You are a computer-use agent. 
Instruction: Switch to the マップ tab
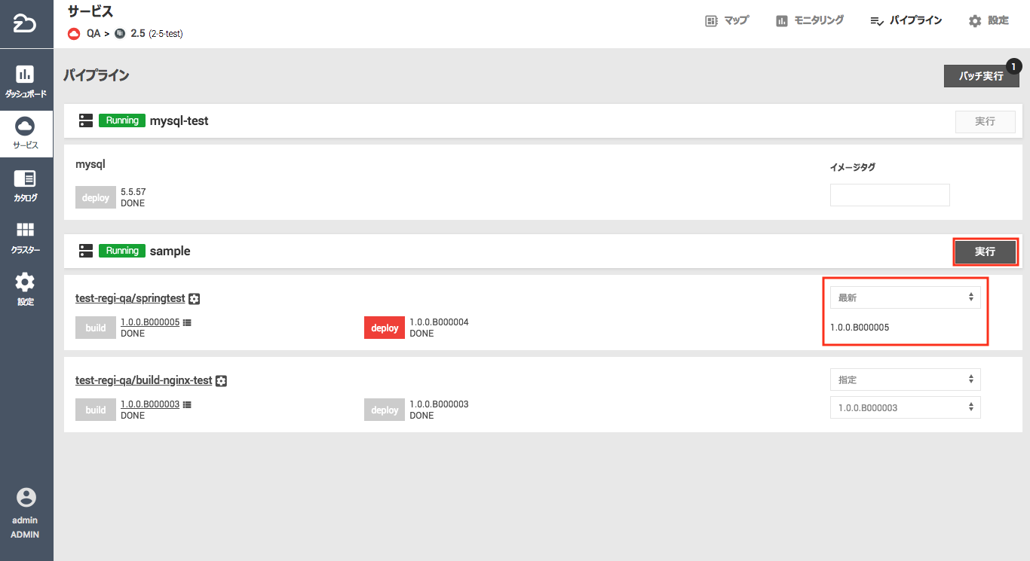coord(727,21)
